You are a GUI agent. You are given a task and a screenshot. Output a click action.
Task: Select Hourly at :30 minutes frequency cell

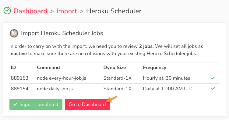coord(167,78)
